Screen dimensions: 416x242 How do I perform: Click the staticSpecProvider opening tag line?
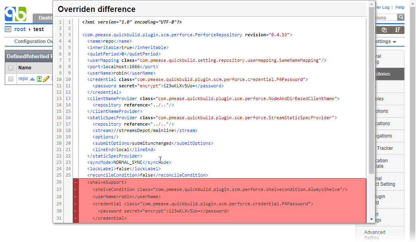(212, 118)
